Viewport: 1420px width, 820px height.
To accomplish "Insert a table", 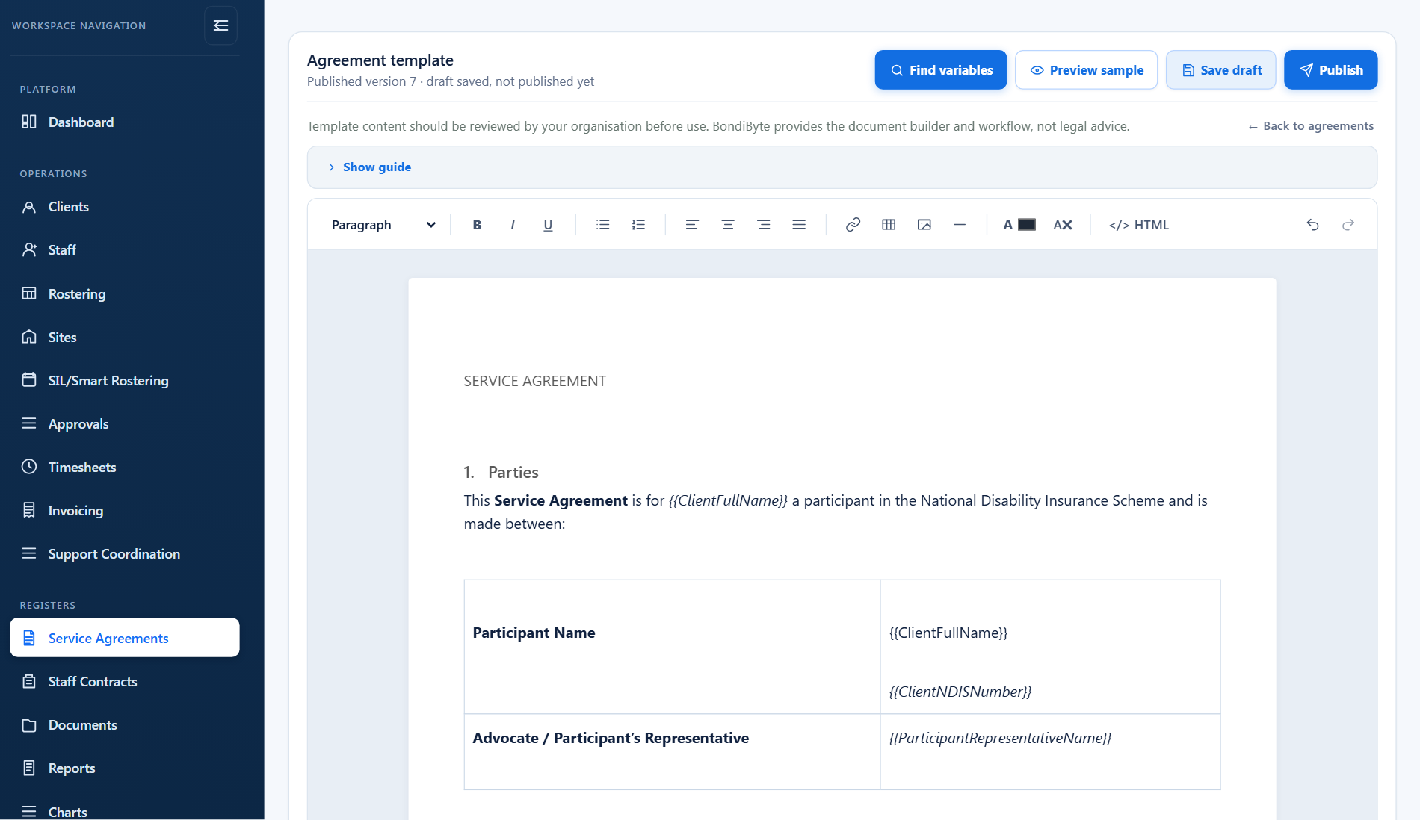I will 889,225.
